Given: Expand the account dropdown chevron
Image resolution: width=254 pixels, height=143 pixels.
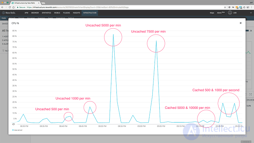Looking at the screenshot, I should tap(251, 13).
